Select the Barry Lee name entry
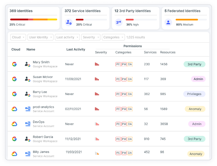The height and width of the screenshot is (166, 217). point(40,92)
